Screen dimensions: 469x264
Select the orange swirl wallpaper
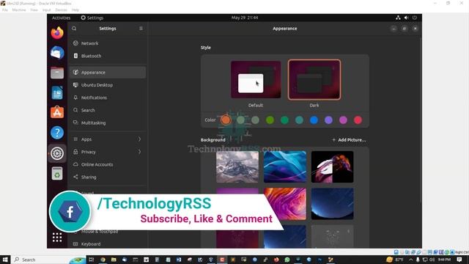tap(285, 204)
